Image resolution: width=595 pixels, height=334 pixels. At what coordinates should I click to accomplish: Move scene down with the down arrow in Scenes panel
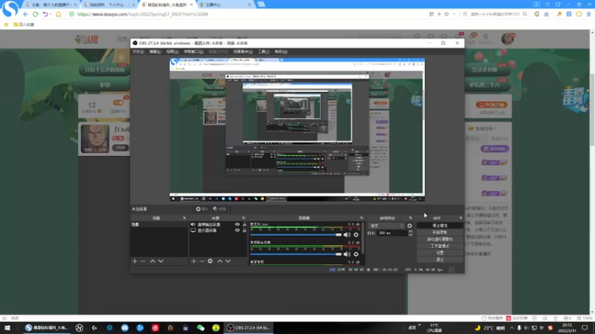tap(161, 261)
